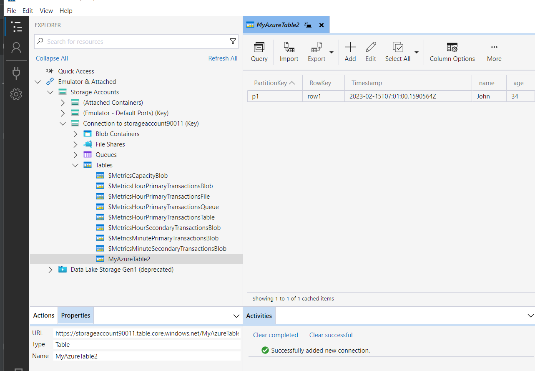This screenshot has height=371, width=535.
Task: Select Storage Accounts icon in tree
Action: point(63,92)
